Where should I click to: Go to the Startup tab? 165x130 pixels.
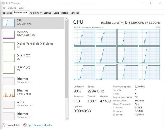tap(47, 13)
